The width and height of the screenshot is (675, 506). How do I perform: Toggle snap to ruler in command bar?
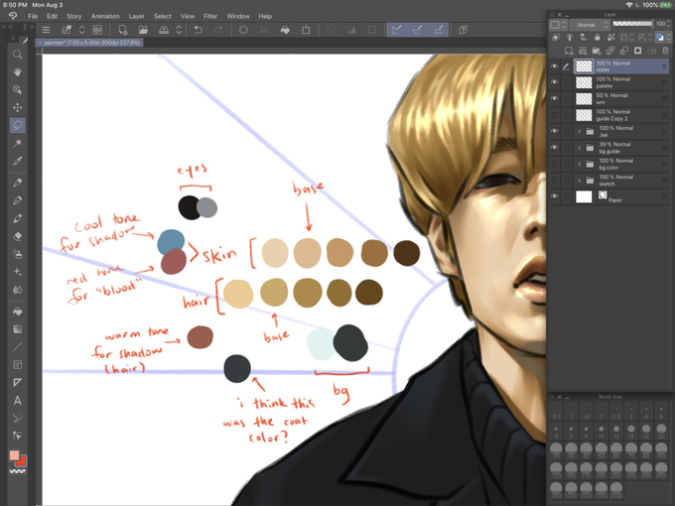coord(397,30)
